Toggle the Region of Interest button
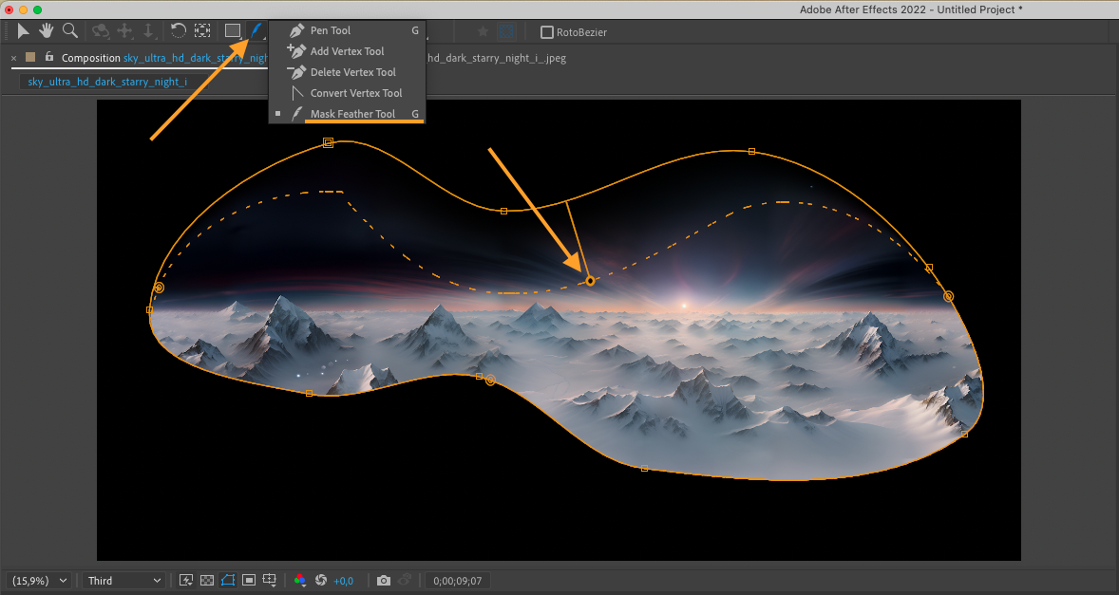Screen dimensions: 1119x595 click(248, 580)
